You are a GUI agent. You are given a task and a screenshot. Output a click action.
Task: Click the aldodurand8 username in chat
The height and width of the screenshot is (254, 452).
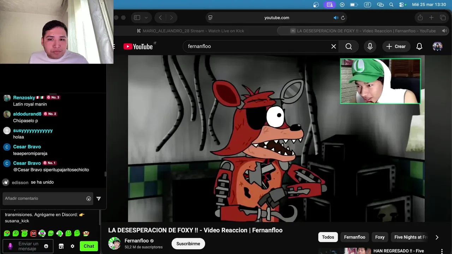click(27, 114)
